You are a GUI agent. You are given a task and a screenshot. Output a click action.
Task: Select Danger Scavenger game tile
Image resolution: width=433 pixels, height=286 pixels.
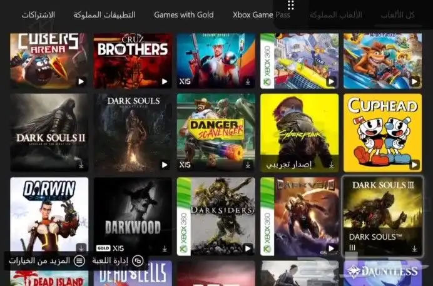click(216, 133)
